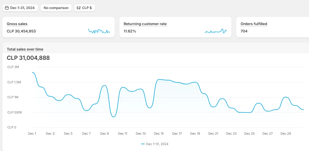Click the Gross sales sparkline chart
Screen dimensions: 309x151
click(99, 31)
